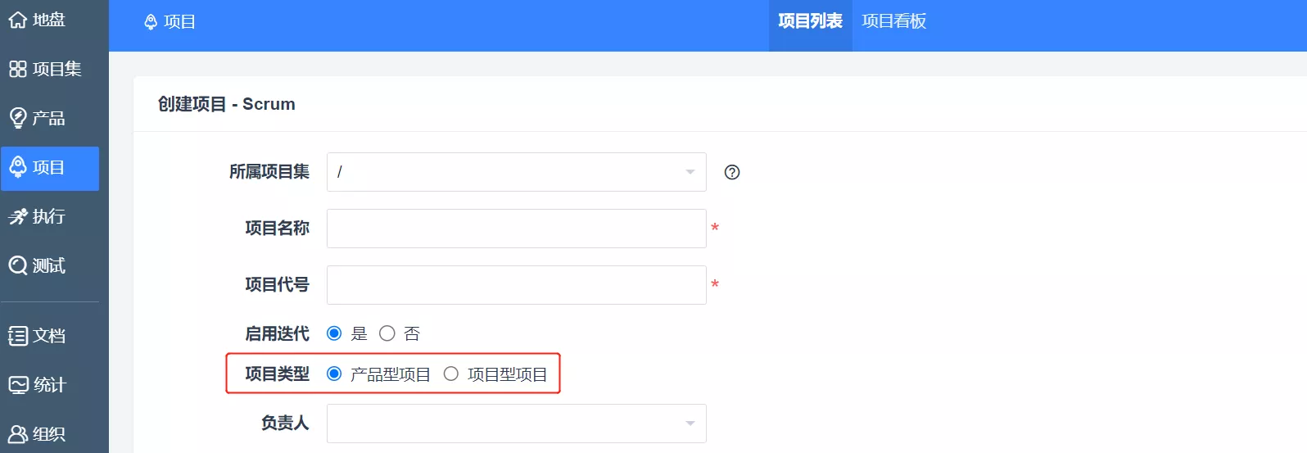Select the 执行 running-figure icon
This screenshot has width=1307, height=453.
pos(18,216)
